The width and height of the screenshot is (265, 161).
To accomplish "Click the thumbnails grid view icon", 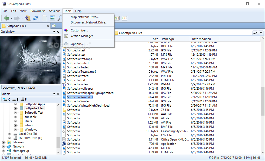I will pyautogui.click(x=117, y=18).
